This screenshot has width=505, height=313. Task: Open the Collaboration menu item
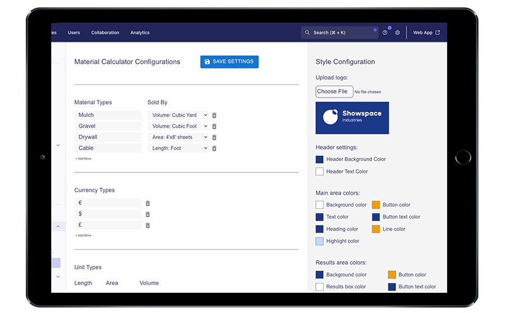105,33
